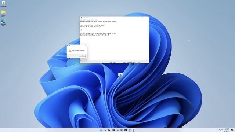The width and height of the screenshot is (235, 132).
Task: Open the Windows Start menu
Action: pos(101,130)
